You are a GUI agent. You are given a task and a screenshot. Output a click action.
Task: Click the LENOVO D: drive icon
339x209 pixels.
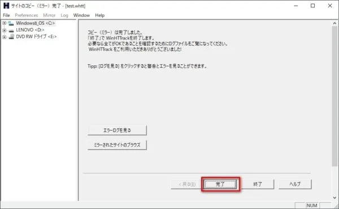tap(11, 30)
